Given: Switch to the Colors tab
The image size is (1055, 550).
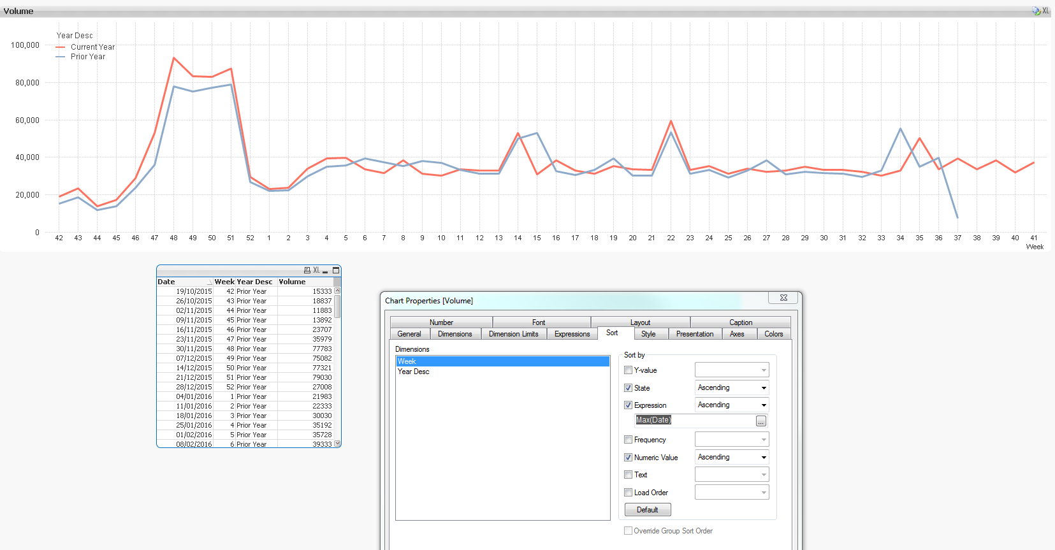Looking at the screenshot, I should coord(774,334).
